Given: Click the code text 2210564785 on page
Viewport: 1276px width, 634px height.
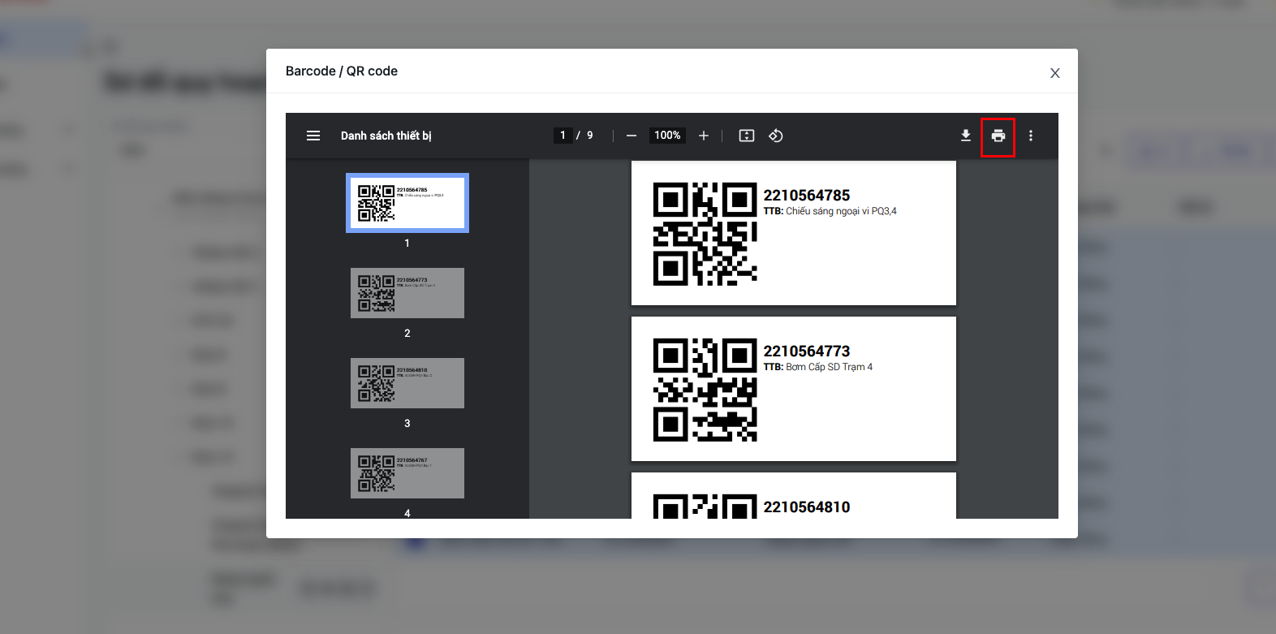Looking at the screenshot, I should [x=807, y=196].
